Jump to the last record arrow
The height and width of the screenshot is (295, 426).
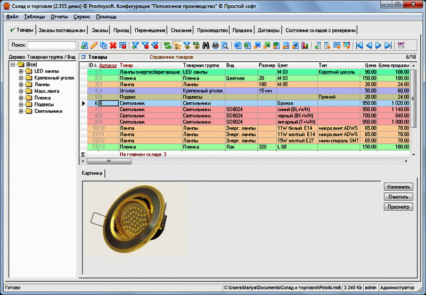[x=388, y=45]
